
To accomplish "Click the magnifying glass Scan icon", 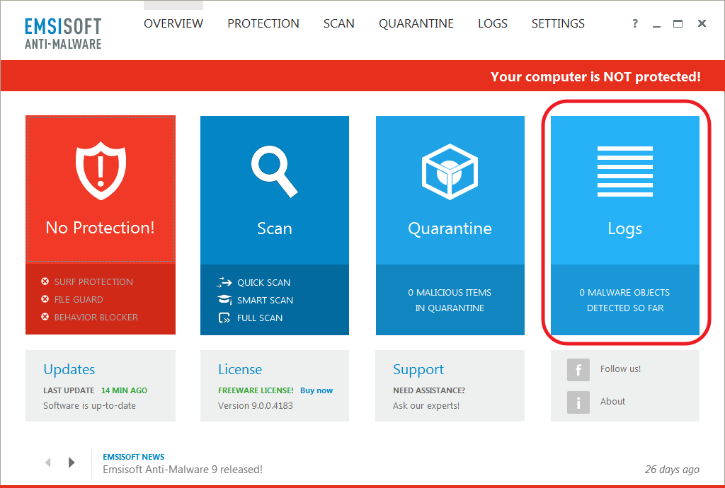I will (x=275, y=172).
